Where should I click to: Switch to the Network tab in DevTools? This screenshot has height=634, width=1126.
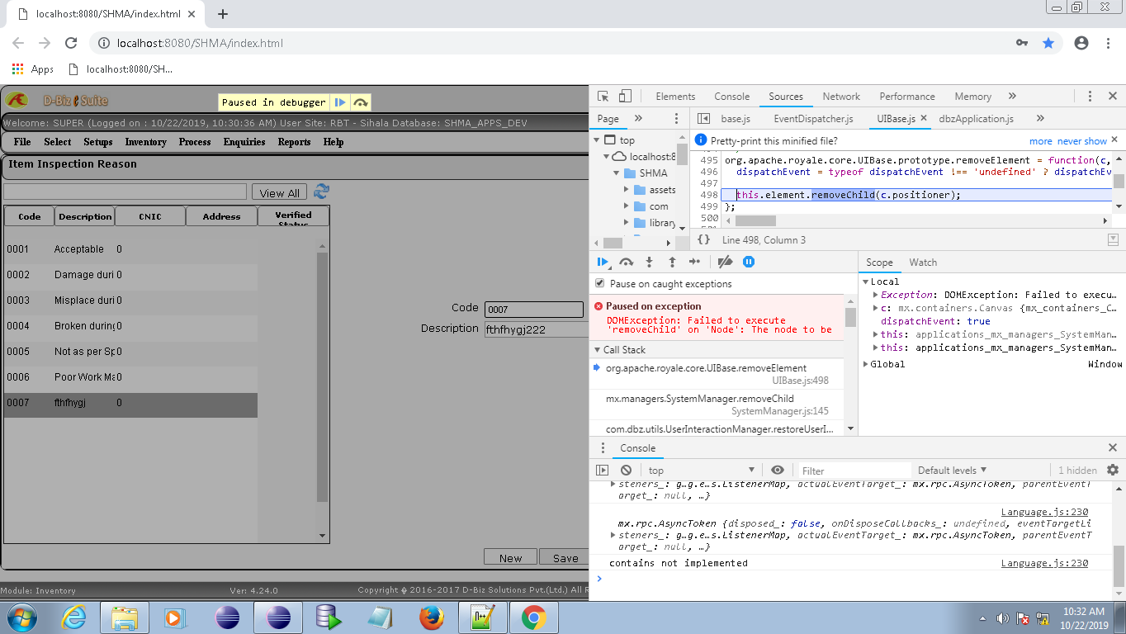pyautogui.click(x=841, y=96)
